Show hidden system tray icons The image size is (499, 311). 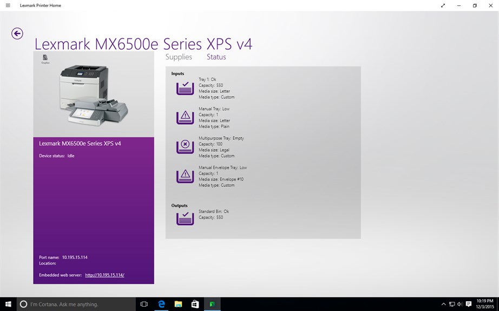pyautogui.click(x=443, y=305)
